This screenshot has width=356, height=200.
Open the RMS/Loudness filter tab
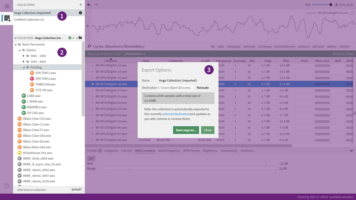click(145, 151)
